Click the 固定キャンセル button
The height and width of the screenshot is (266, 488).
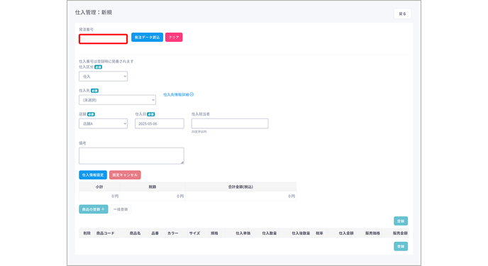pos(125,174)
